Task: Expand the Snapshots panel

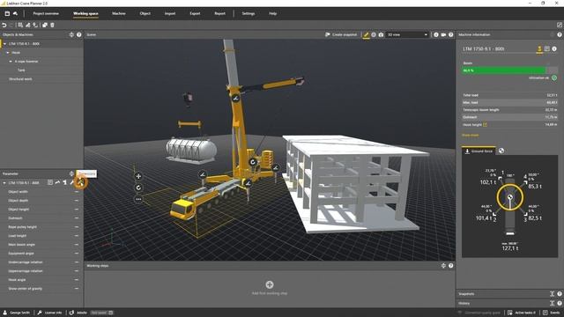Action: click(x=553, y=294)
